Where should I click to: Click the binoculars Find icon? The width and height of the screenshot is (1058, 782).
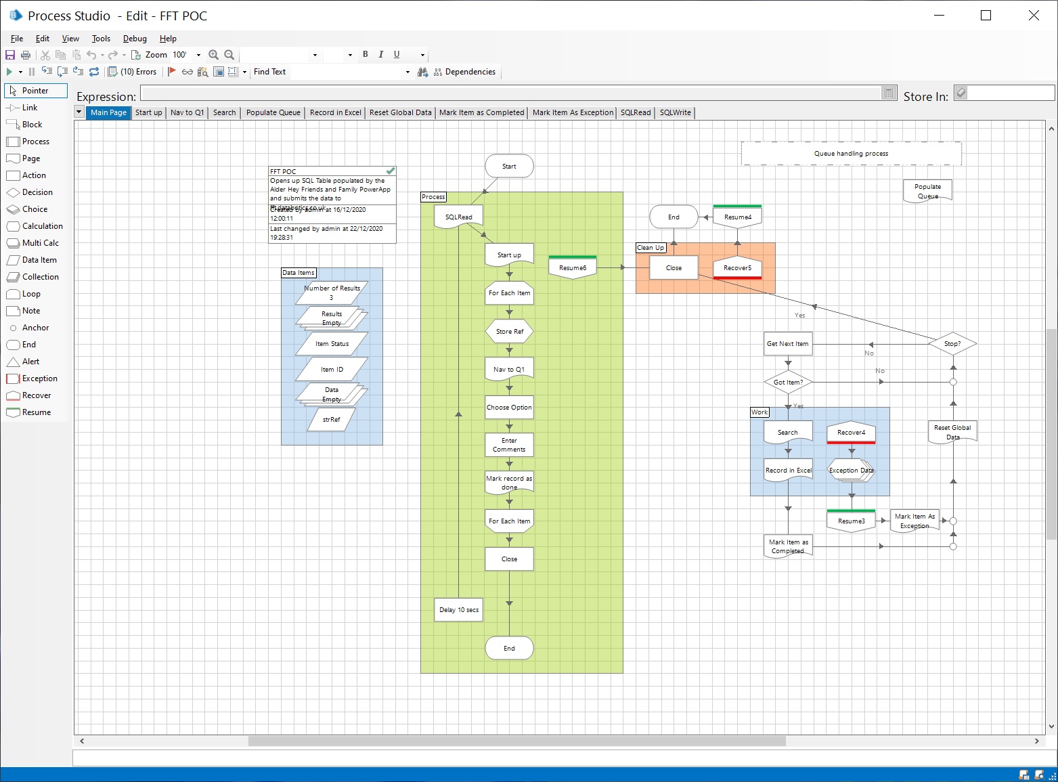point(422,72)
